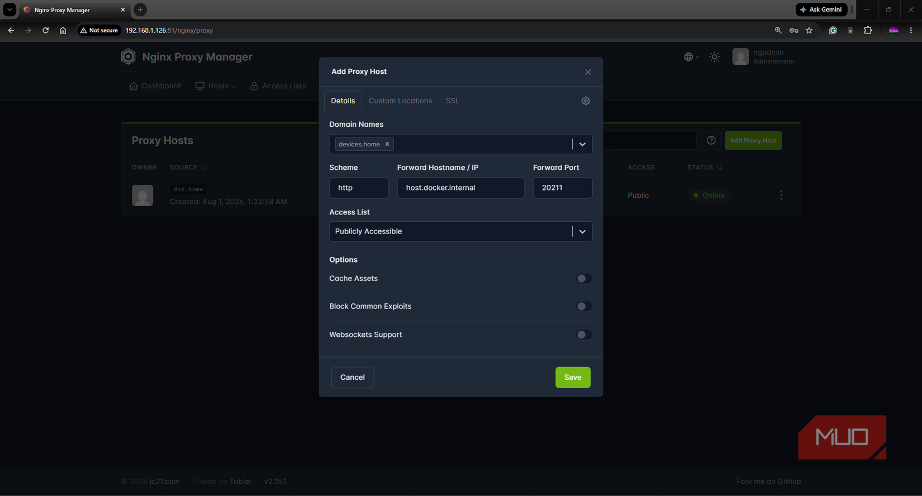Open the browser zoom indicator
Screen dimensions: 922x496
click(x=778, y=30)
